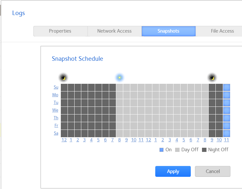Switch to the Properties tab

pyautogui.click(x=60, y=31)
